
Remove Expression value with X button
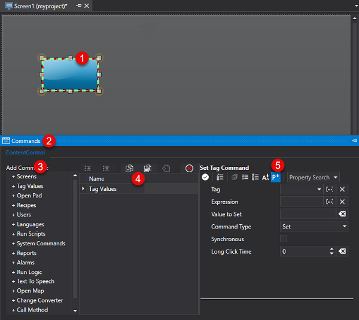[x=342, y=202]
